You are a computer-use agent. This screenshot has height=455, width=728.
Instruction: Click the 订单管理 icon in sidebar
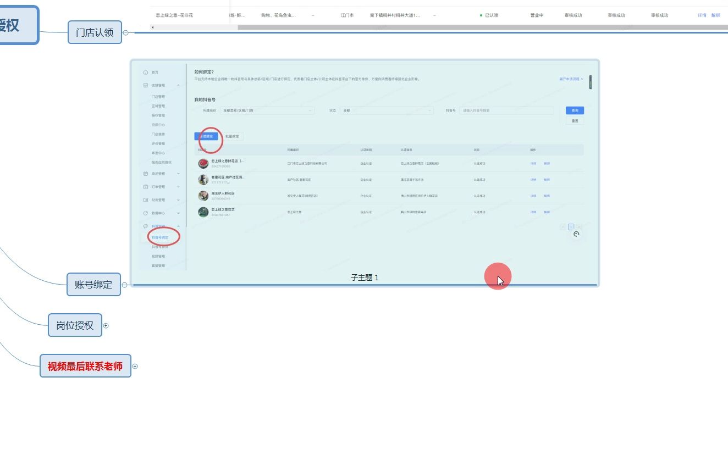pyautogui.click(x=145, y=187)
